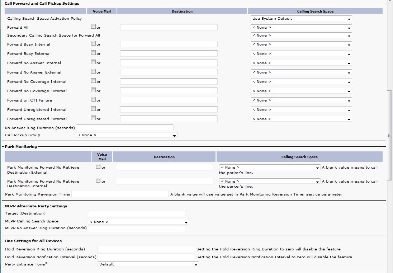Expand Secondary Calling Search Space for Forward All
This screenshot has width=393, height=273.
[301, 36]
